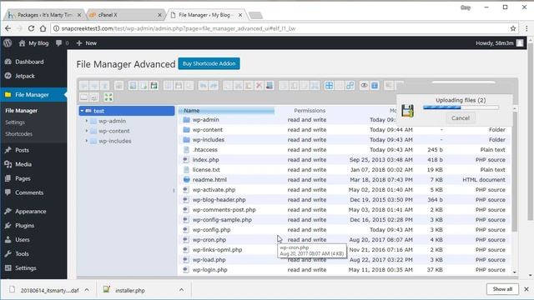The width and height of the screenshot is (534, 300).
Task: Click the Empty folder toolbar icon
Action: pos(270,85)
